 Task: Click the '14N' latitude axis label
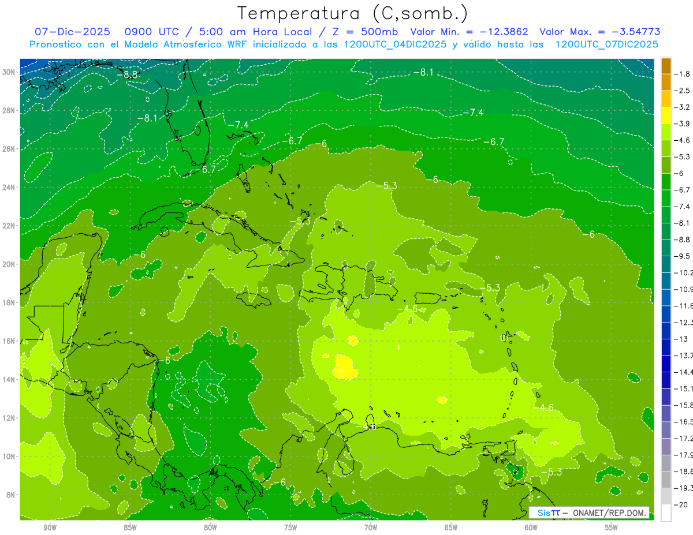(10, 379)
